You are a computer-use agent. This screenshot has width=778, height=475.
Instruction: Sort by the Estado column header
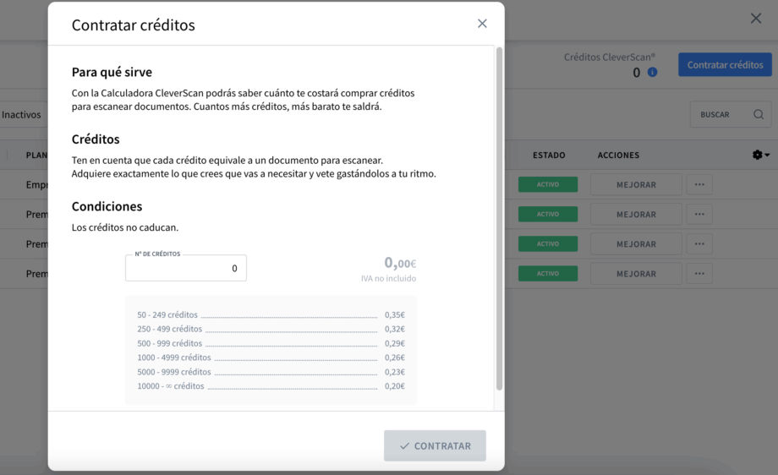tap(549, 156)
